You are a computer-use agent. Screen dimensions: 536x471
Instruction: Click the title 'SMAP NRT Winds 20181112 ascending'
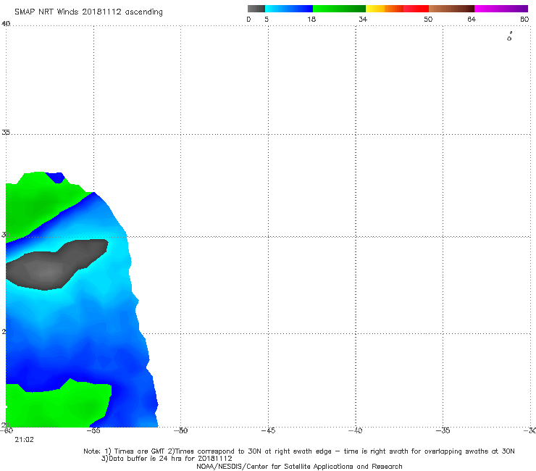coord(88,12)
